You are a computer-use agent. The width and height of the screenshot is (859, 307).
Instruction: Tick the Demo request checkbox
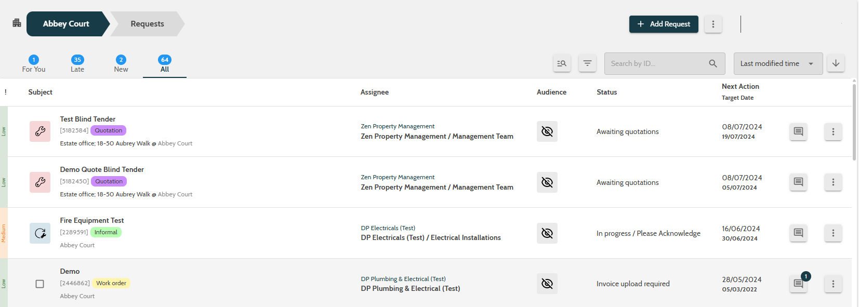(39, 284)
